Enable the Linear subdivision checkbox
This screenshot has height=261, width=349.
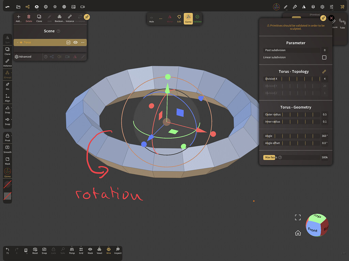(324, 57)
